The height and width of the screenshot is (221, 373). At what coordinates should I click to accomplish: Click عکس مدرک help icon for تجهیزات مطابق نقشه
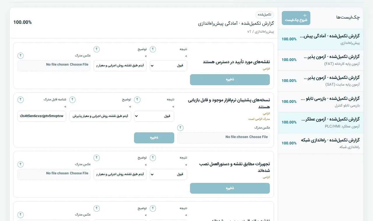point(20,164)
